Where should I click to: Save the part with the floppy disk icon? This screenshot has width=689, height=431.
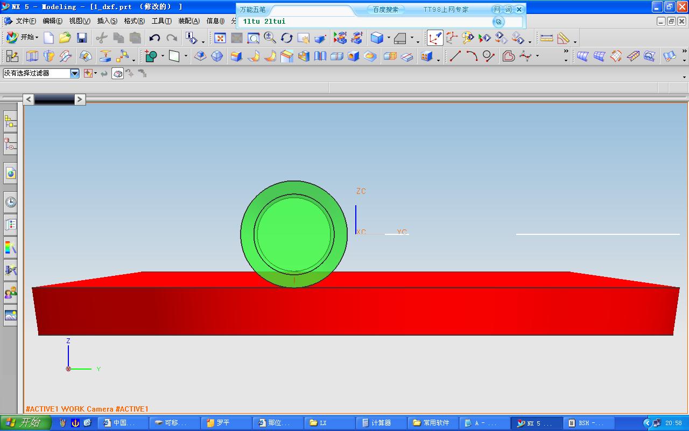coord(82,38)
